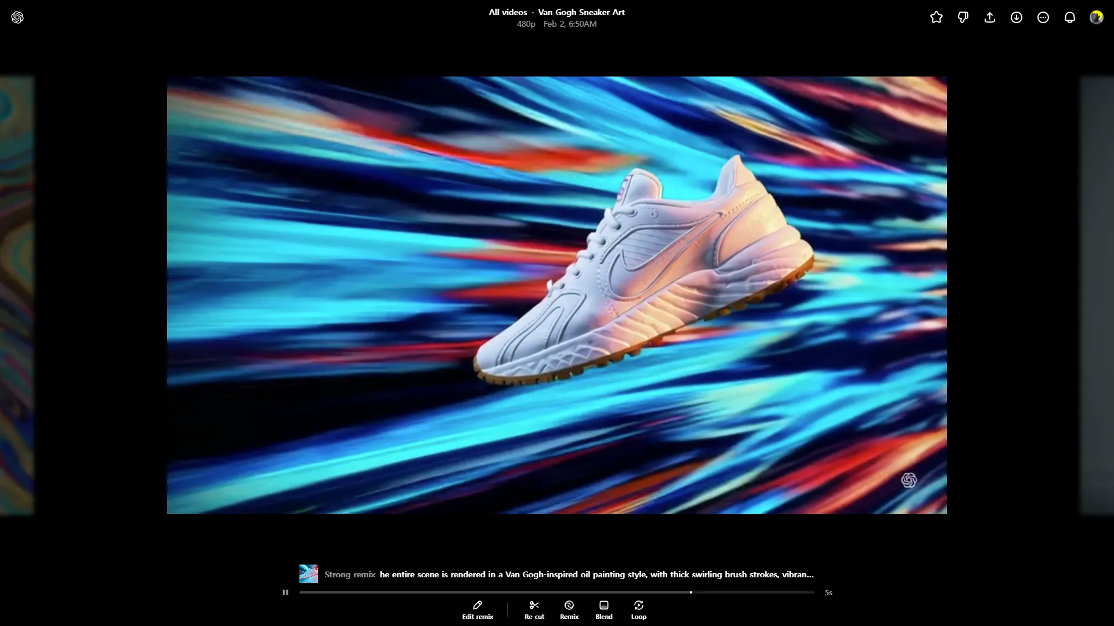The height and width of the screenshot is (626, 1114).
Task: Click the OpenAI logo in top-left corner
Action: 17,17
